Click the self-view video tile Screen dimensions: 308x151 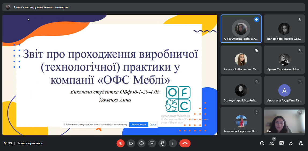(x=284, y=121)
